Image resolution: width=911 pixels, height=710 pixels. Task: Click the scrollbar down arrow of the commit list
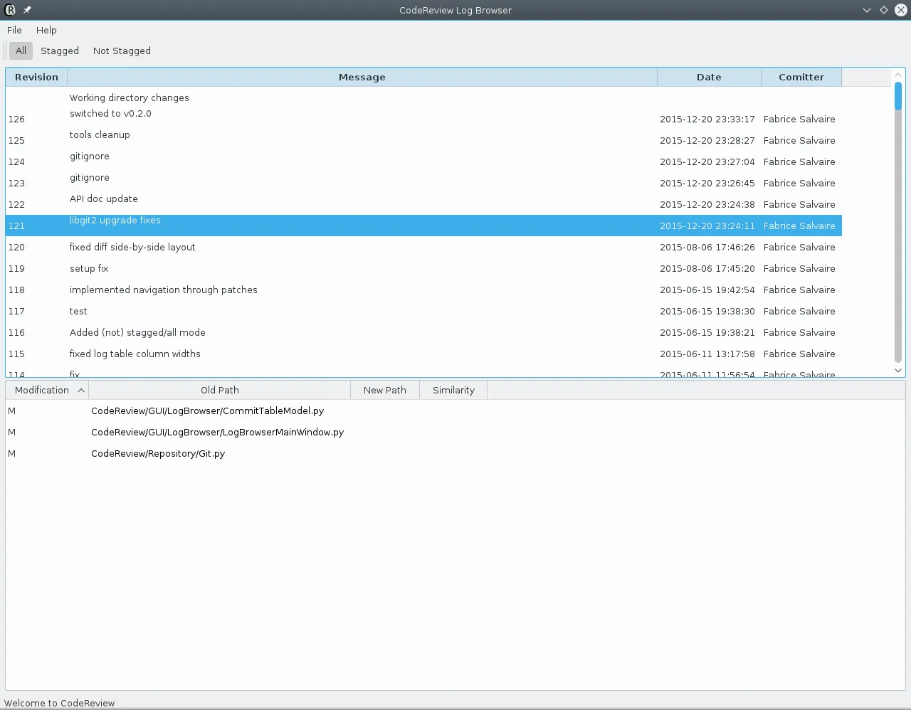tap(897, 370)
